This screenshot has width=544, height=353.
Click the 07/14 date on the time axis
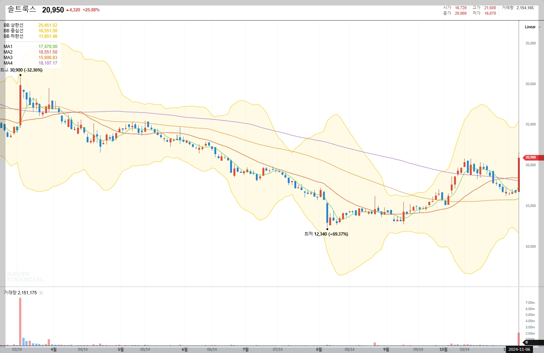pyautogui.click(x=278, y=350)
